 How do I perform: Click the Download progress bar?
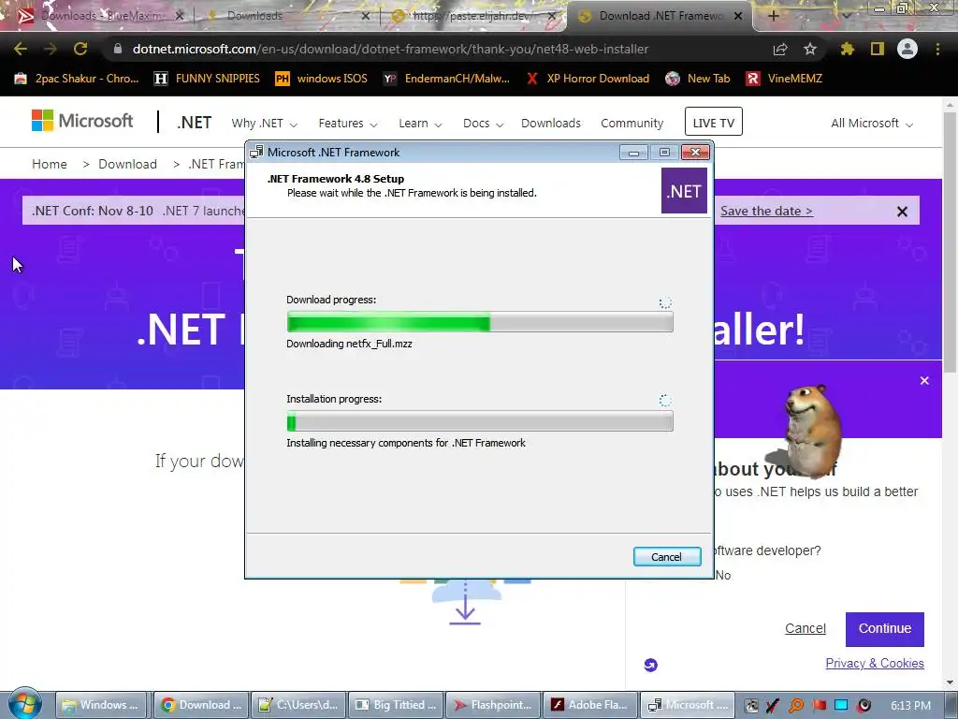pyautogui.click(x=480, y=322)
